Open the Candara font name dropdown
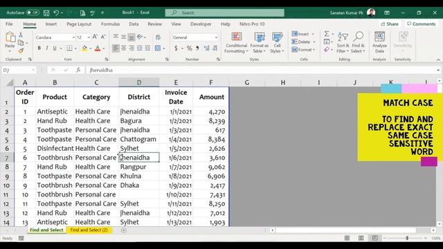Image resolution: width=443 pixels, height=249 pixels. 73,37
